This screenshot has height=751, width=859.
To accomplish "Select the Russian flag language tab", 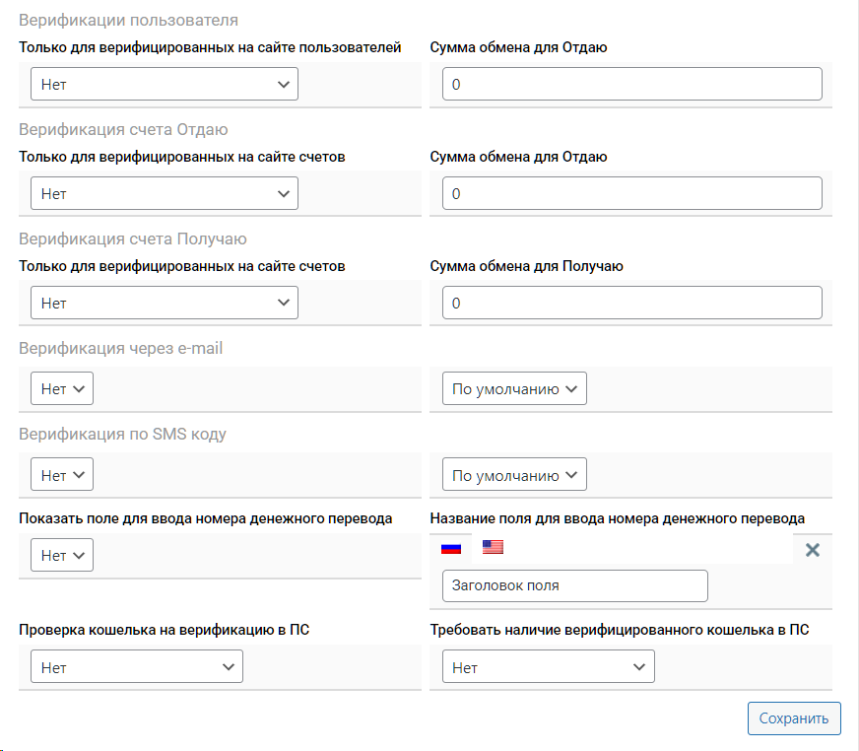I will click(450, 548).
